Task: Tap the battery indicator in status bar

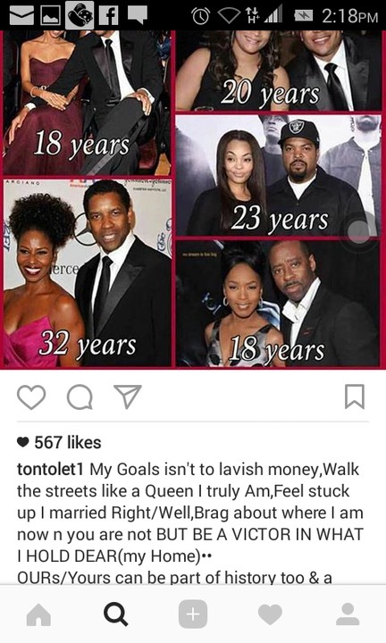Action: [304, 16]
